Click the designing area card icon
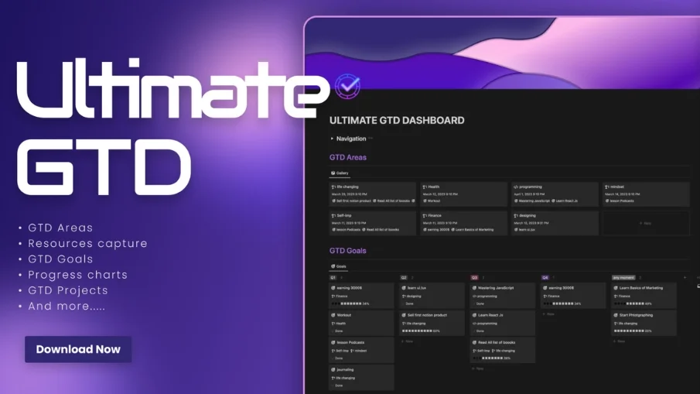The width and height of the screenshot is (700, 394). click(x=516, y=215)
